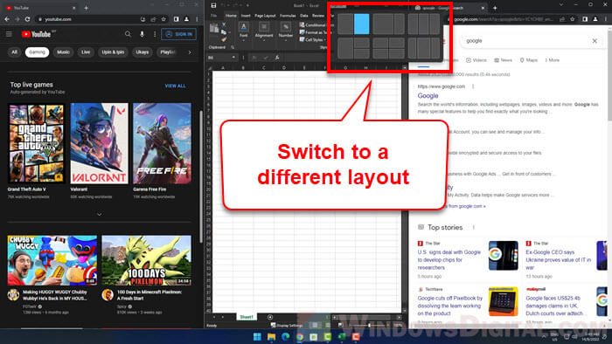Click Cut scissors icon in Excel ribbon

[x=224, y=25]
